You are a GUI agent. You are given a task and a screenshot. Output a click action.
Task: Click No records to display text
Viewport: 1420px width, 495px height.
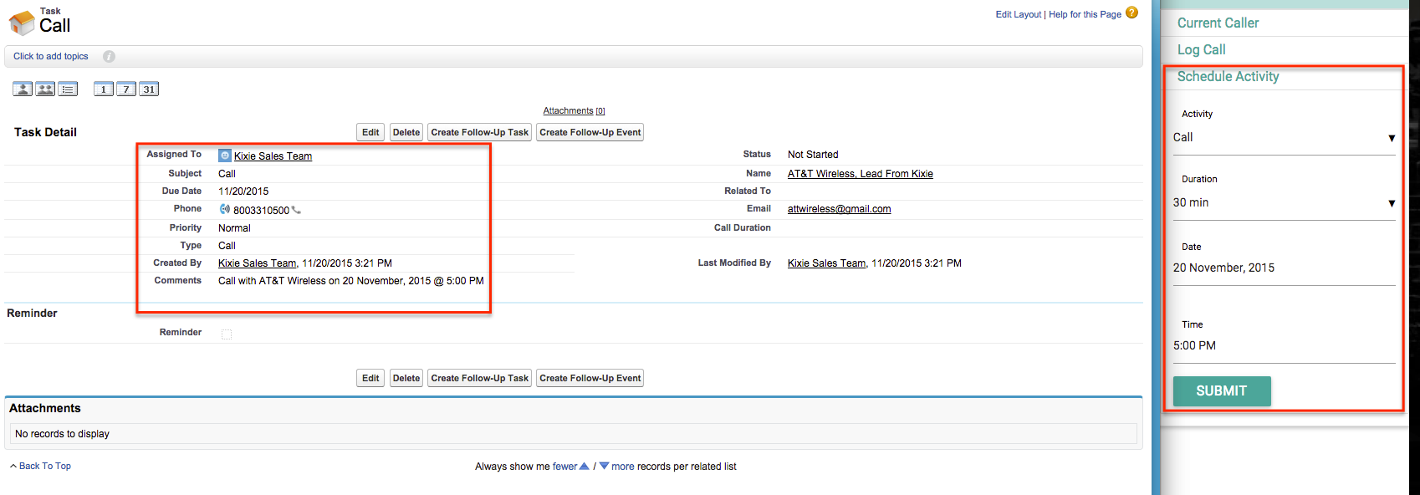[62, 434]
